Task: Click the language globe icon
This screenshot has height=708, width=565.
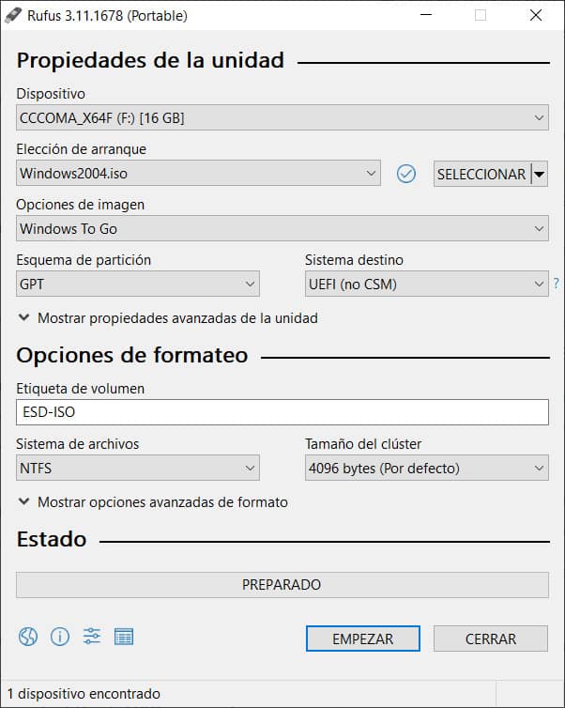Action: (x=27, y=637)
